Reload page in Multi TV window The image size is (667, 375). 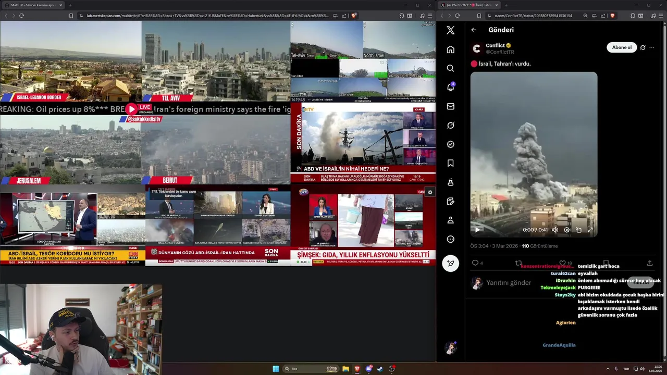point(21,16)
